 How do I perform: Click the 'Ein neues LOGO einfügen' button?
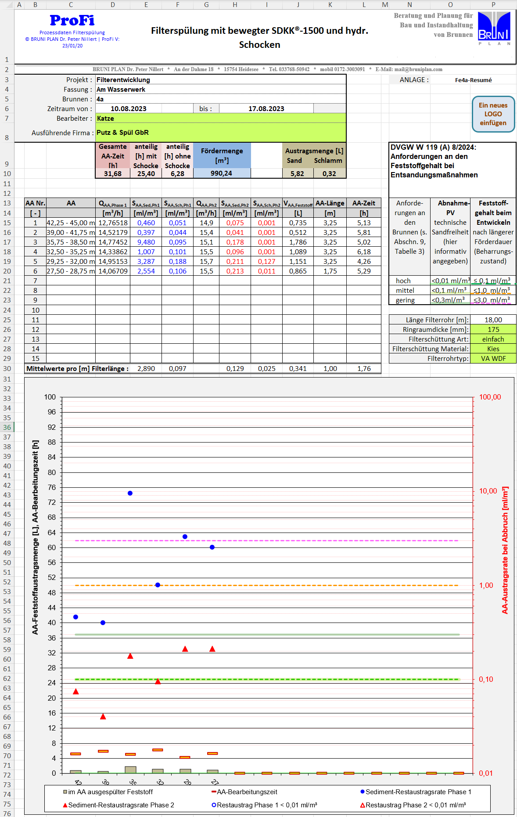493,114
